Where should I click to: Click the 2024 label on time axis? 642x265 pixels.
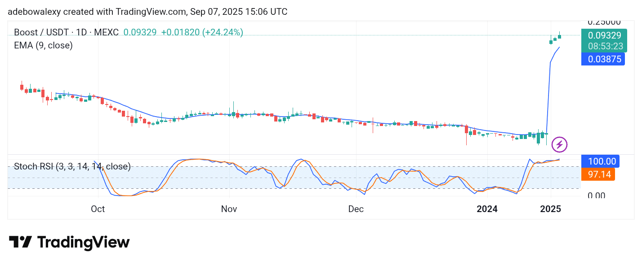487,209
